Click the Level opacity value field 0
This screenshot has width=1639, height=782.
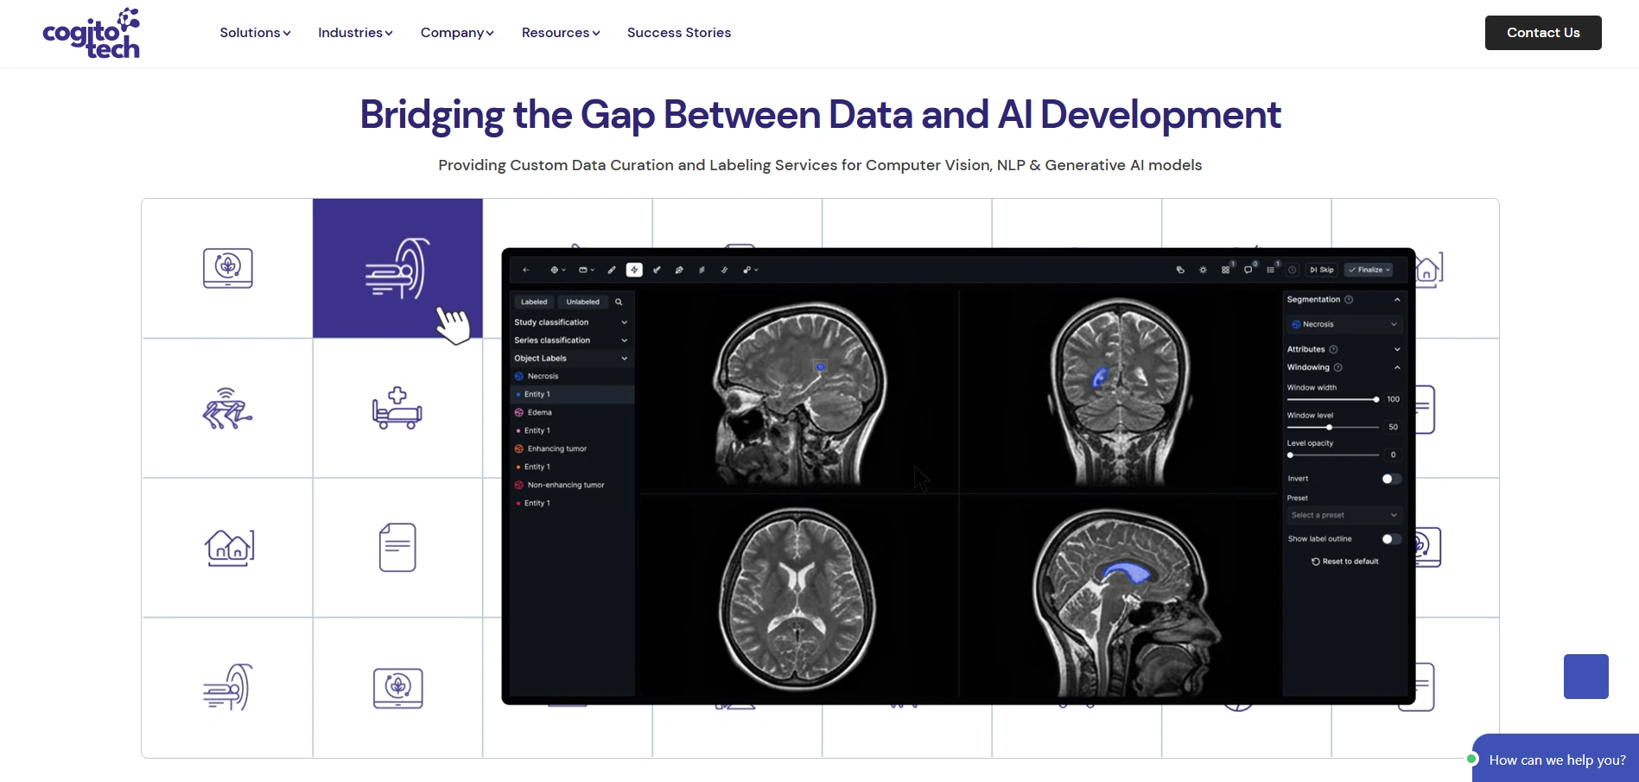[1393, 455]
